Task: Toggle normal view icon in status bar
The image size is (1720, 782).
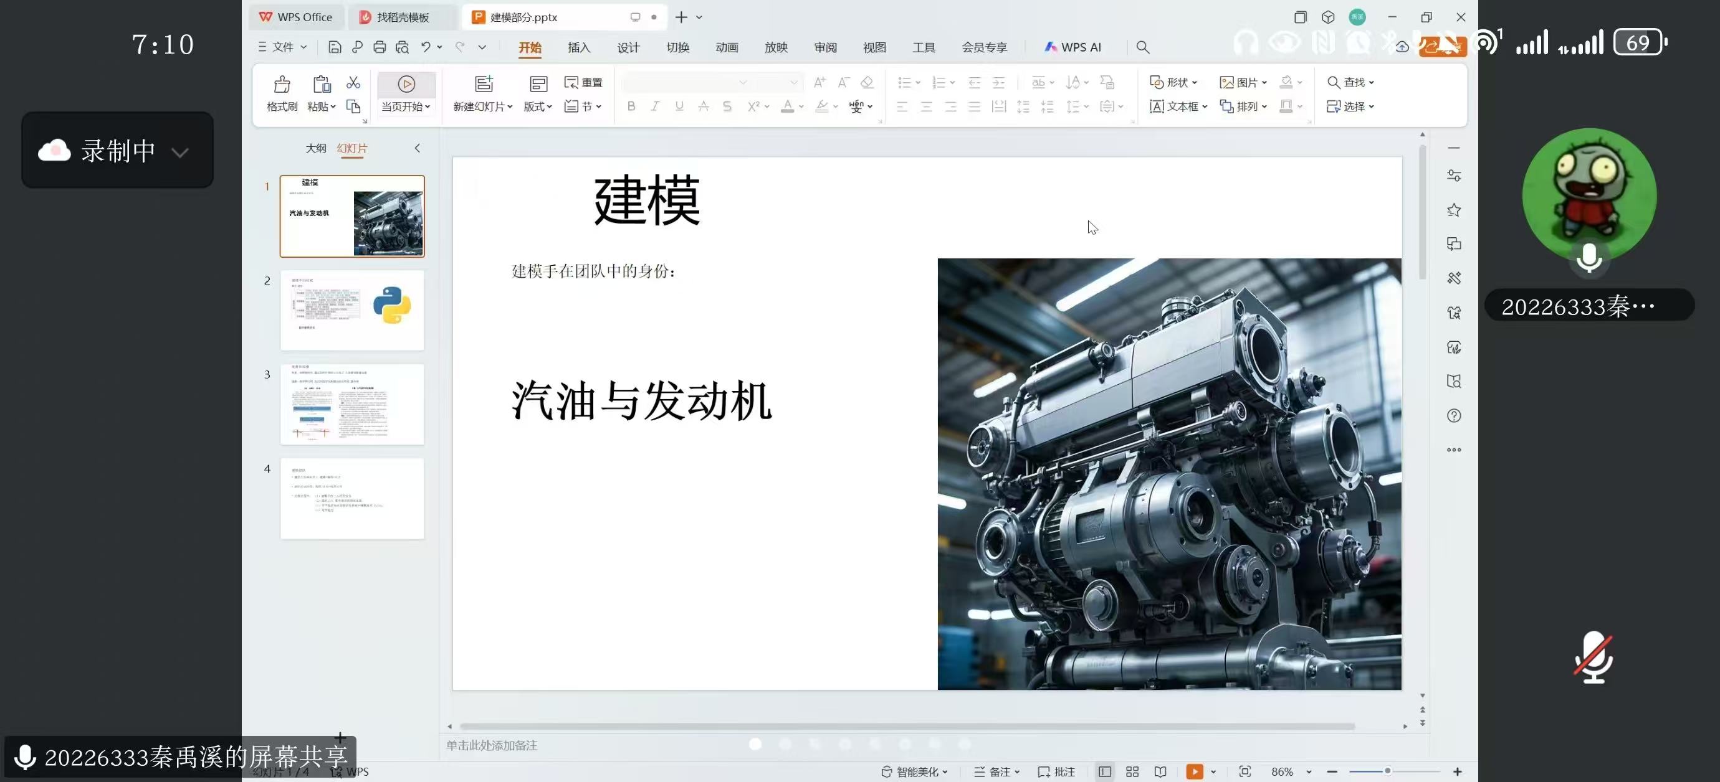Action: 1104,771
